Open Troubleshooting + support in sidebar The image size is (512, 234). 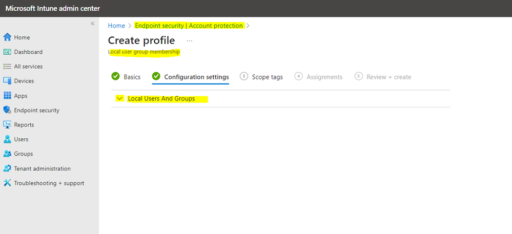point(49,183)
